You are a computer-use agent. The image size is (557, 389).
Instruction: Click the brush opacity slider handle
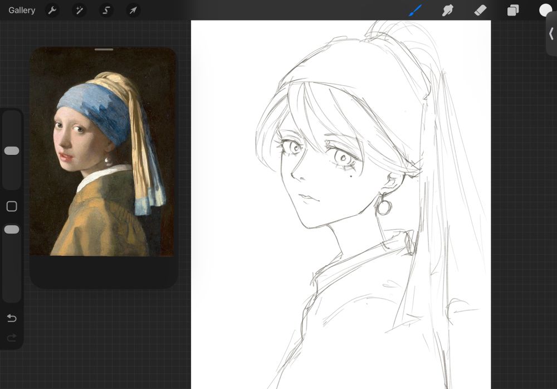[12, 230]
